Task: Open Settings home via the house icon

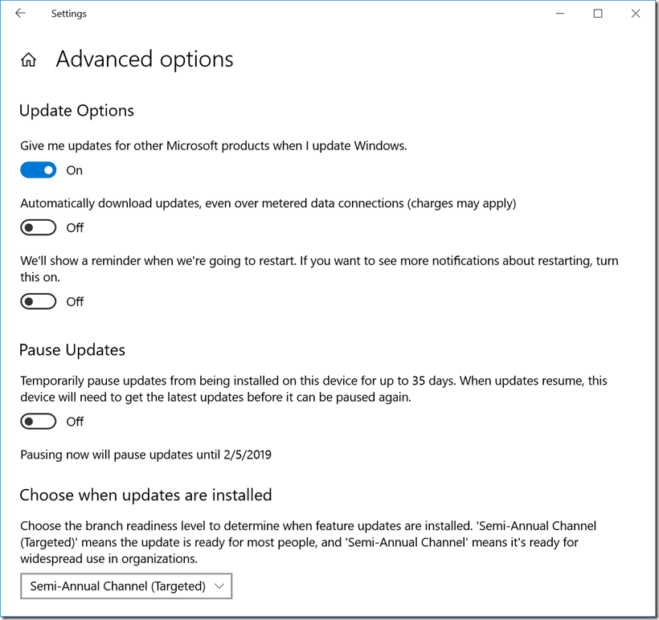Action: point(29,59)
